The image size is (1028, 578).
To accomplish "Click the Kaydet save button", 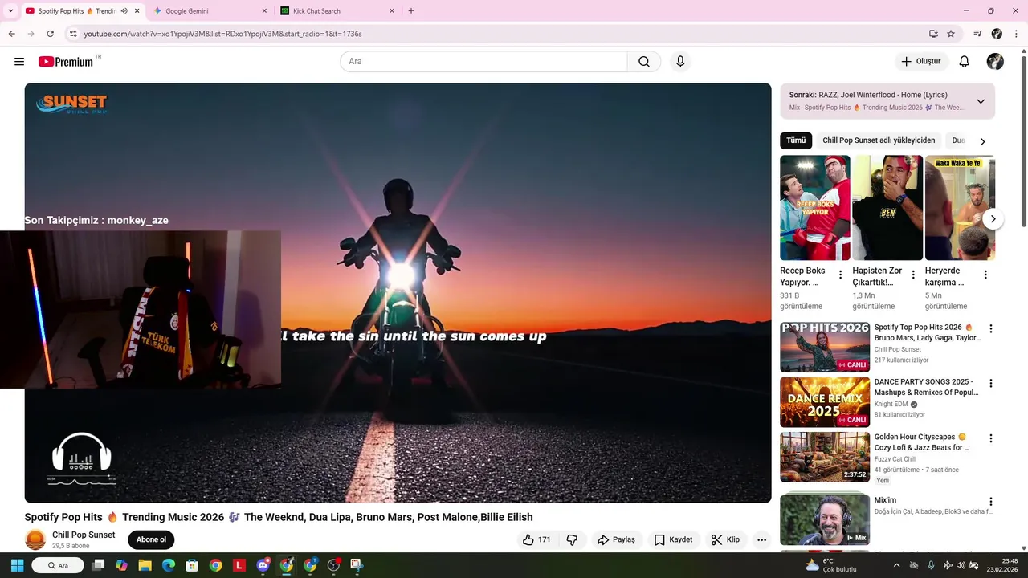I will [x=673, y=540].
